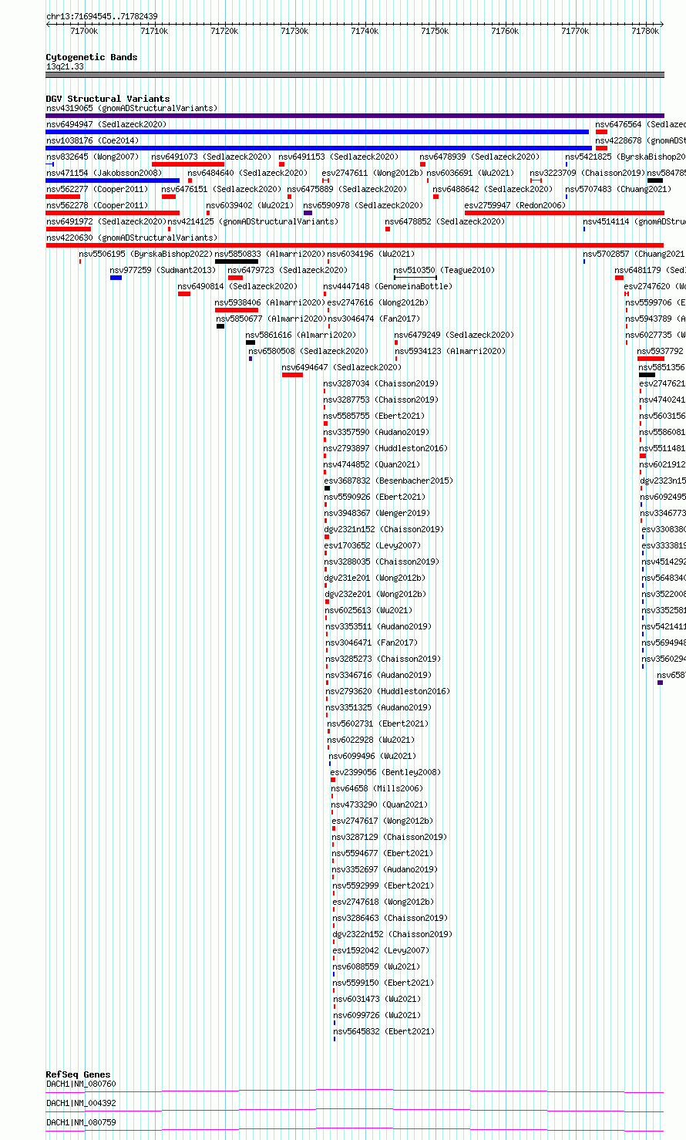This screenshot has height=1140, width=686.
Task: Select the nsv6494947 Sedlazeck2020 blue bar
Action: [x=318, y=132]
